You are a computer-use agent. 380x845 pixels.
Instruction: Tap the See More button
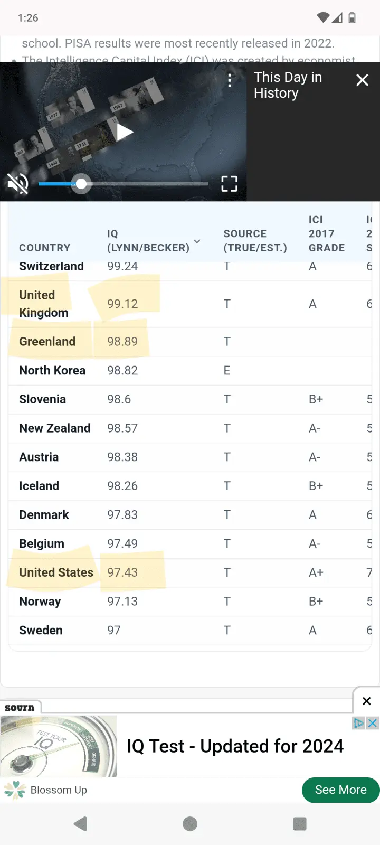[x=340, y=790]
